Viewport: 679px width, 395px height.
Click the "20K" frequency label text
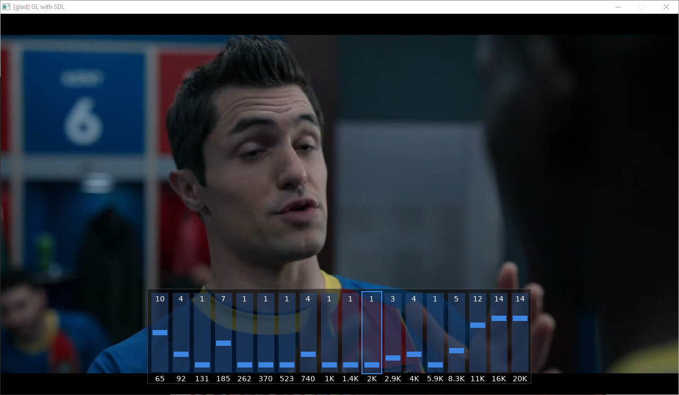[x=520, y=379]
